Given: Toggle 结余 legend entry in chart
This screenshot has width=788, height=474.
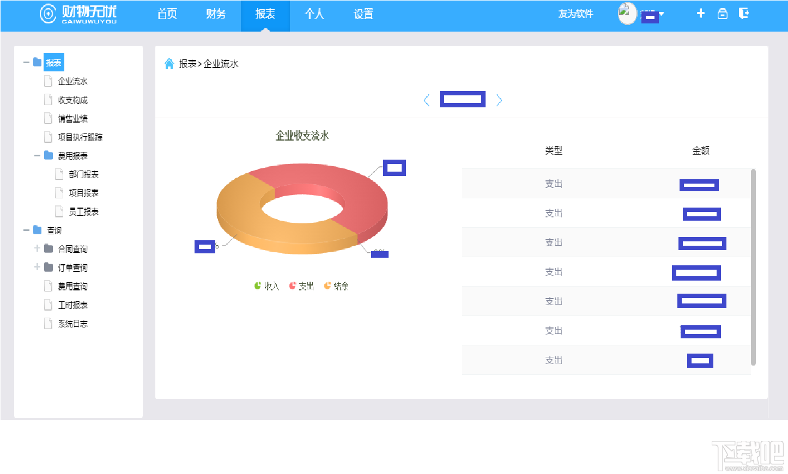Looking at the screenshot, I should [x=336, y=286].
